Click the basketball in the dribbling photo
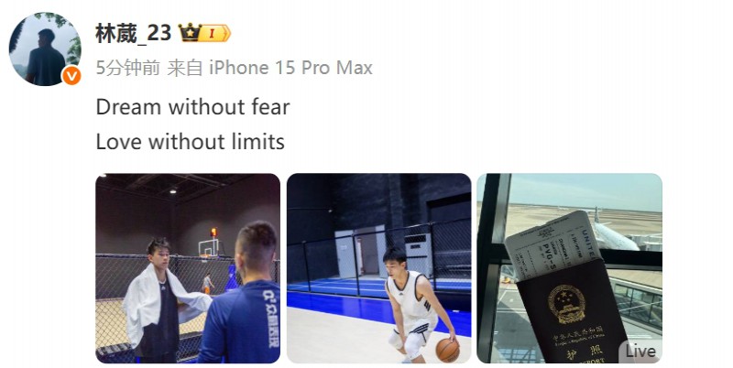Image resolution: width=733 pixels, height=368 pixels. tap(447, 351)
